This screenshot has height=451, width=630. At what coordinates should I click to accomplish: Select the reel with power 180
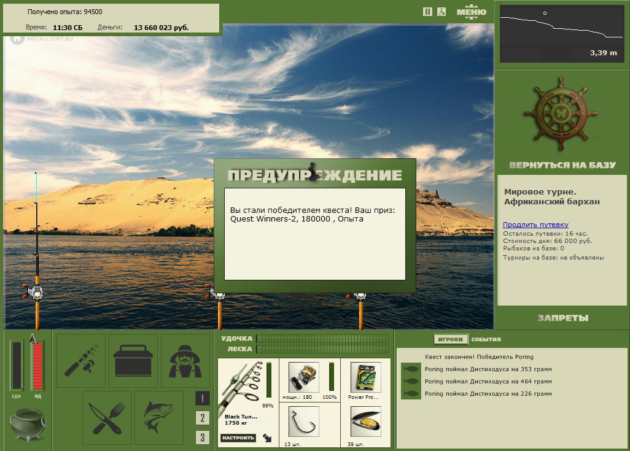click(x=304, y=377)
